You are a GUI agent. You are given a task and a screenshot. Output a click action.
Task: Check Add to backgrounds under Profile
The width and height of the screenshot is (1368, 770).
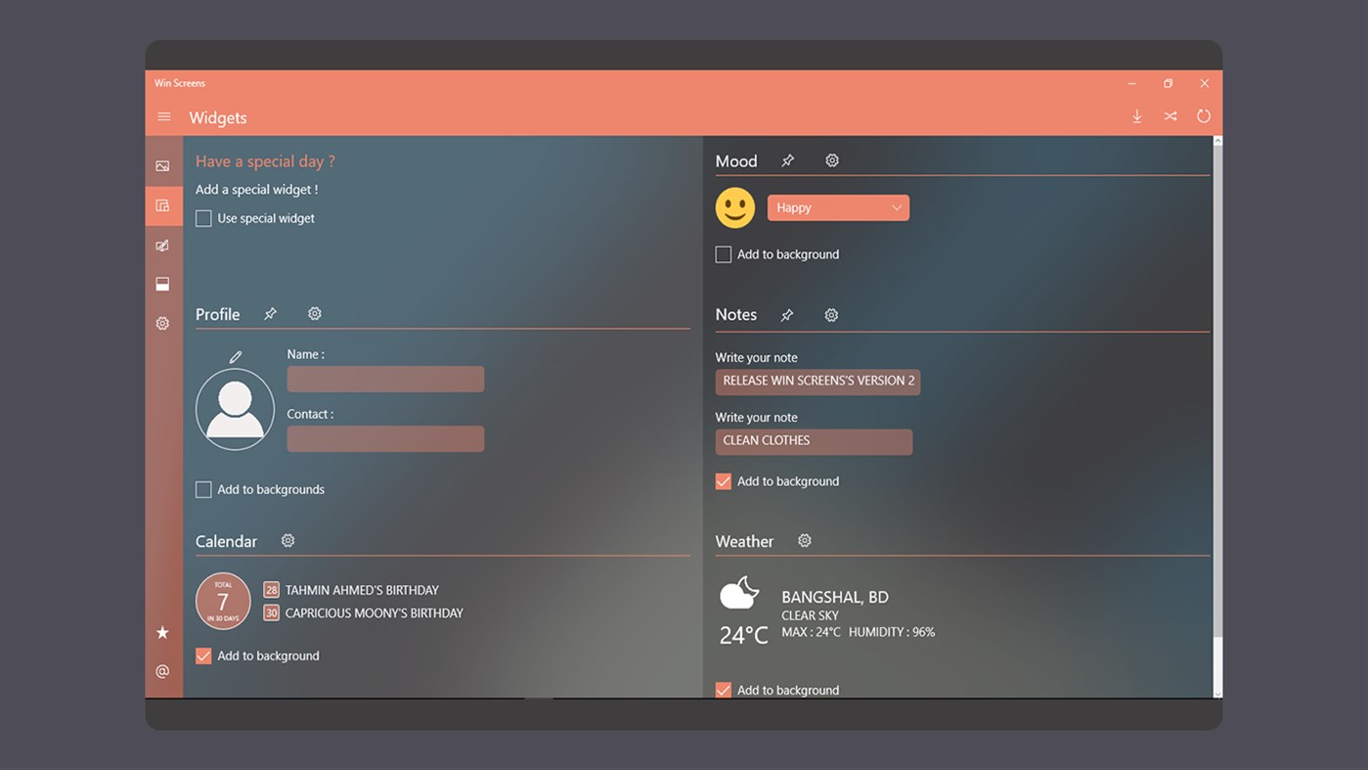click(x=203, y=489)
